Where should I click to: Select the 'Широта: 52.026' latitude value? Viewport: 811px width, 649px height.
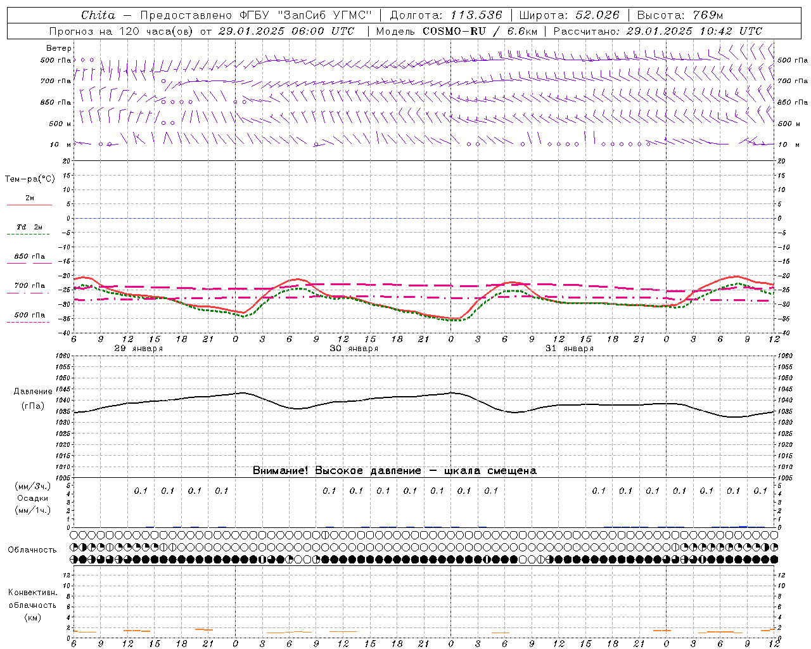pyautogui.click(x=570, y=15)
